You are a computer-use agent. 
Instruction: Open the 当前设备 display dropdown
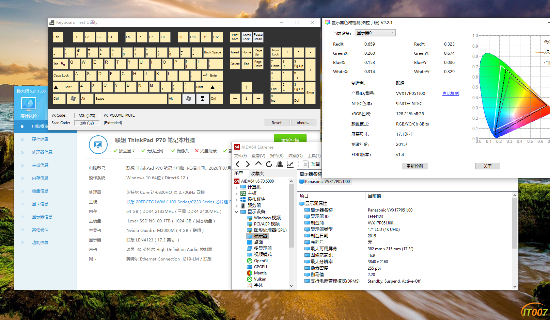[375, 33]
